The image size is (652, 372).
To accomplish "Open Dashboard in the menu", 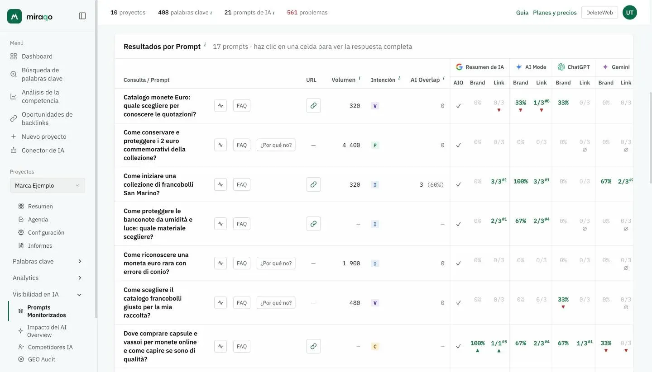I will pyautogui.click(x=37, y=57).
